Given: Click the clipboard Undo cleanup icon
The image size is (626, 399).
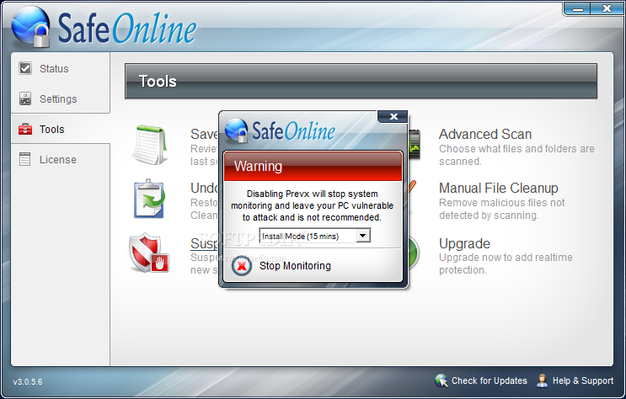Looking at the screenshot, I should (x=149, y=199).
